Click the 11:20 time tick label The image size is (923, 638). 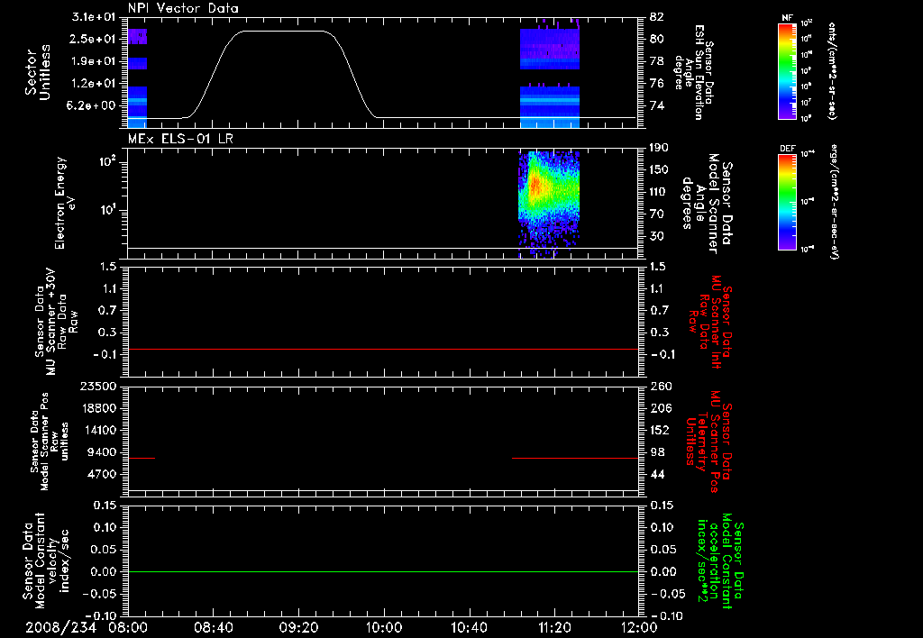554,627
